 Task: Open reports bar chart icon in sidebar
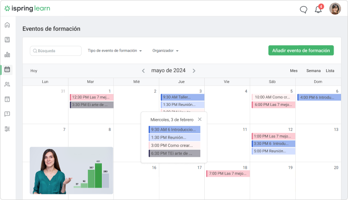point(7,54)
